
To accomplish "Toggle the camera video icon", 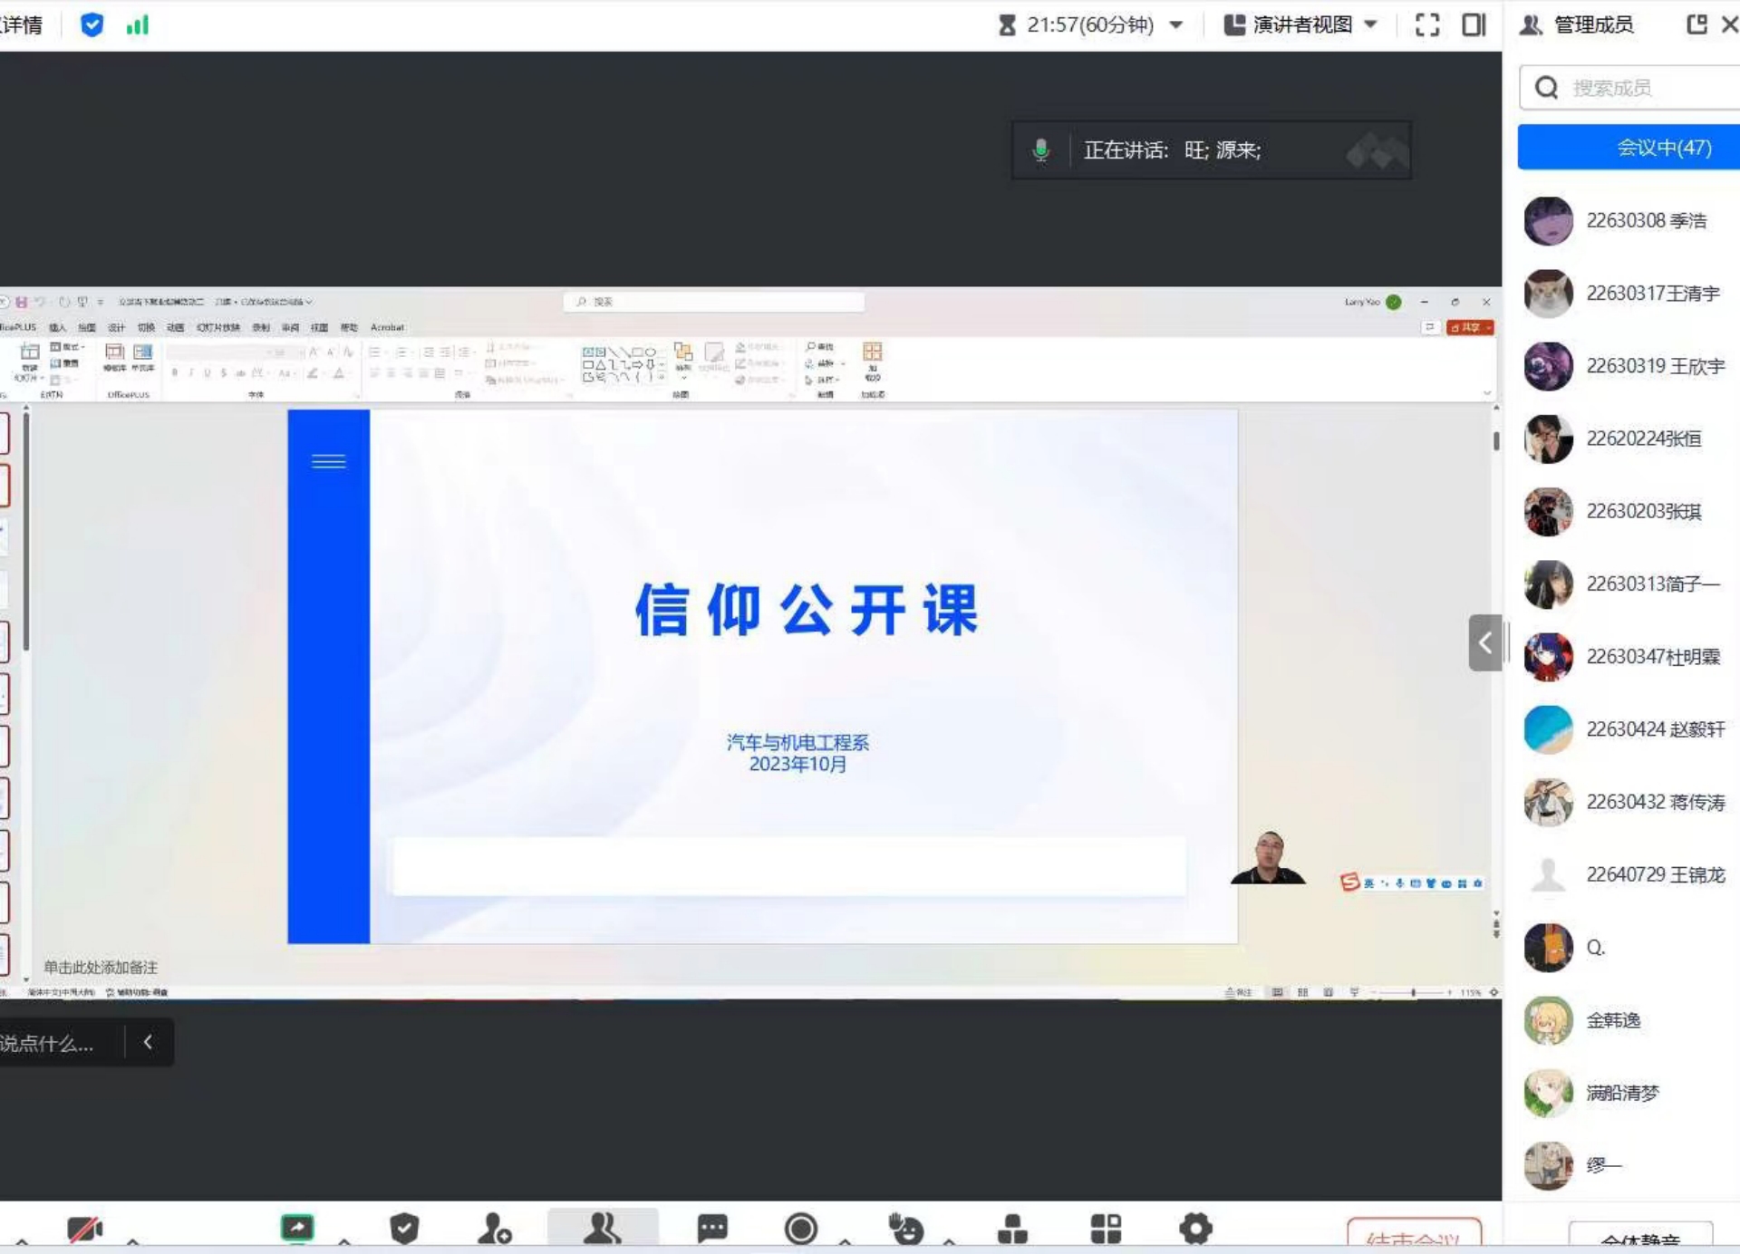I will click(x=85, y=1229).
